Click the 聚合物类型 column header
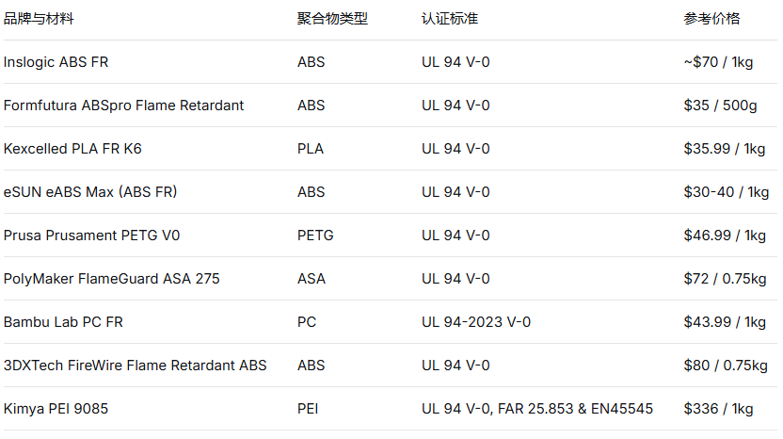783x439 pixels. tap(332, 19)
